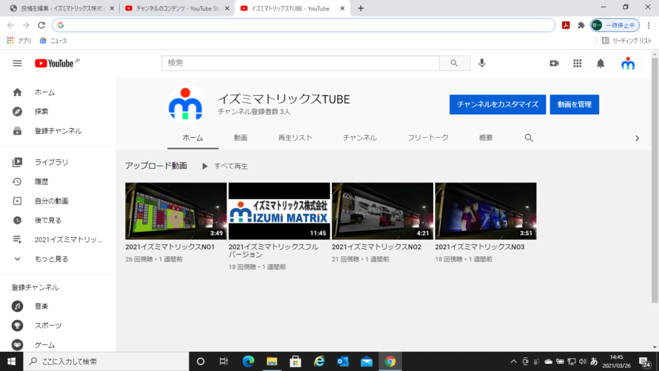Click 動画を管理 button
The width and height of the screenshot is (659, 371).
point(574,104)
